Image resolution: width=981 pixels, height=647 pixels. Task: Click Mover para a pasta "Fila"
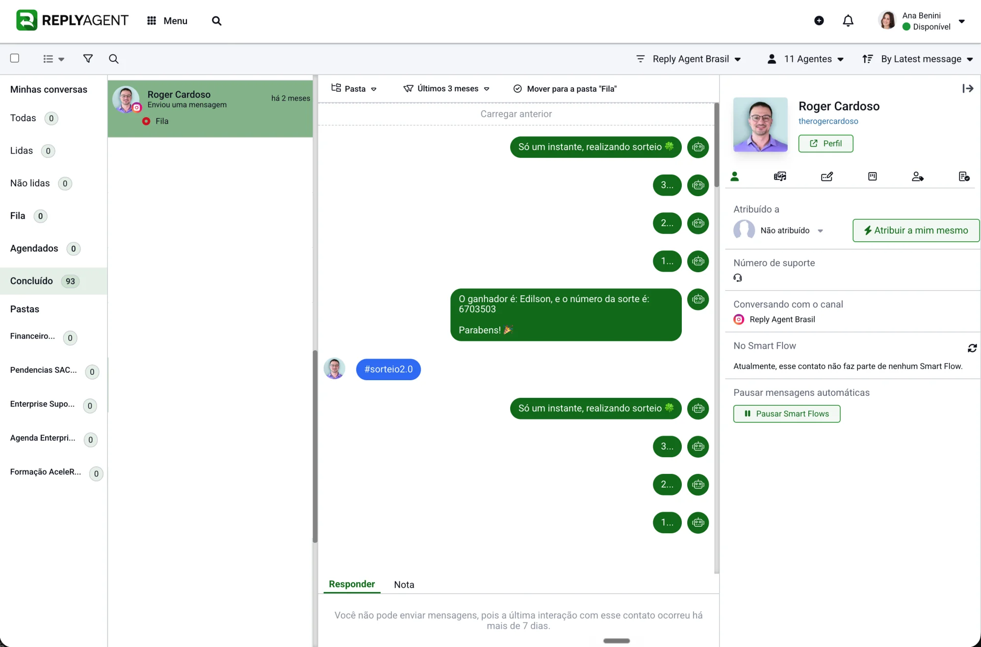point(565,89)
